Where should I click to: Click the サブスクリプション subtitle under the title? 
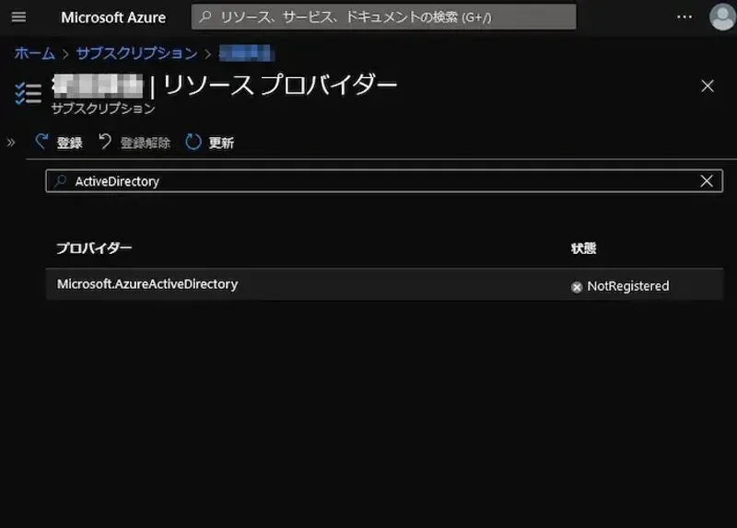pyautogui.click(x=103, y=109)
